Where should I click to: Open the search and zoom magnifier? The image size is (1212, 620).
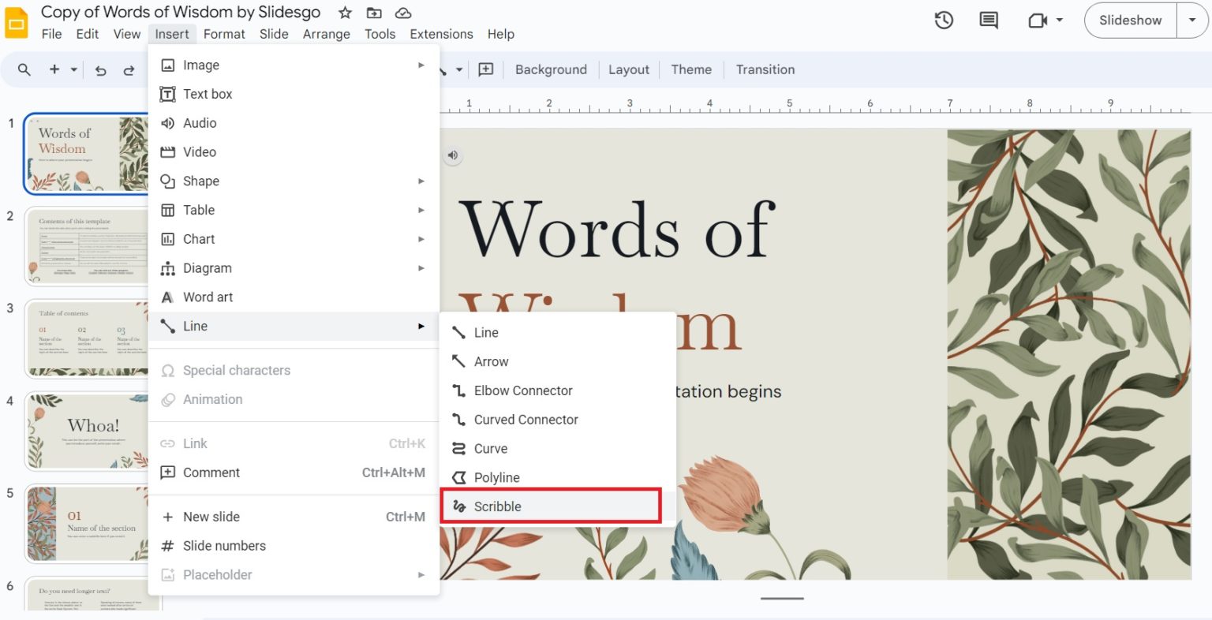24,69
